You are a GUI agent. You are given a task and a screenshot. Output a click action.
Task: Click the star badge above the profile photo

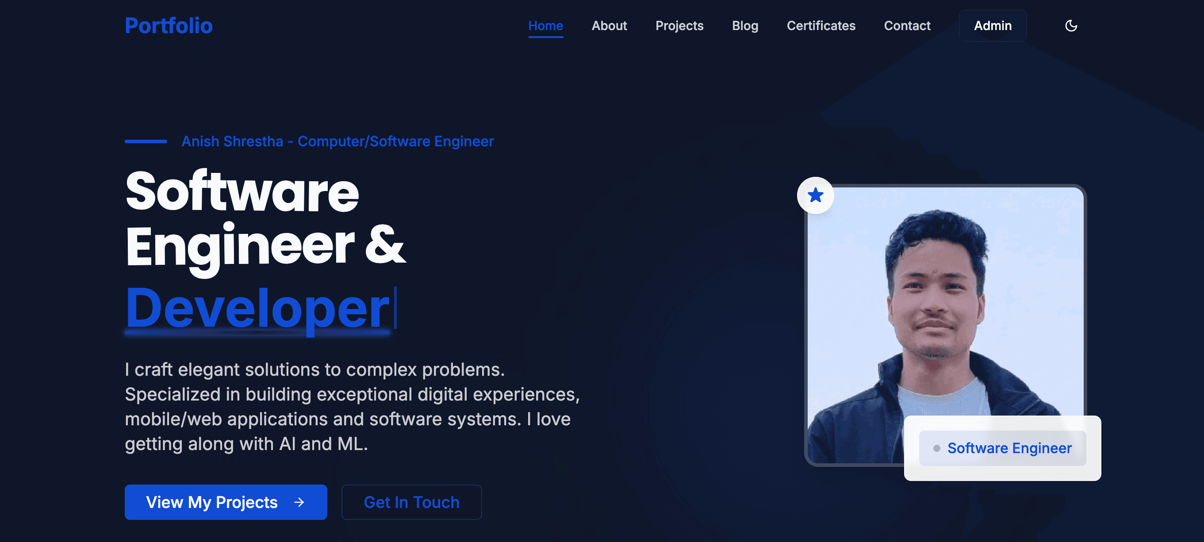(x=815, y=196)
